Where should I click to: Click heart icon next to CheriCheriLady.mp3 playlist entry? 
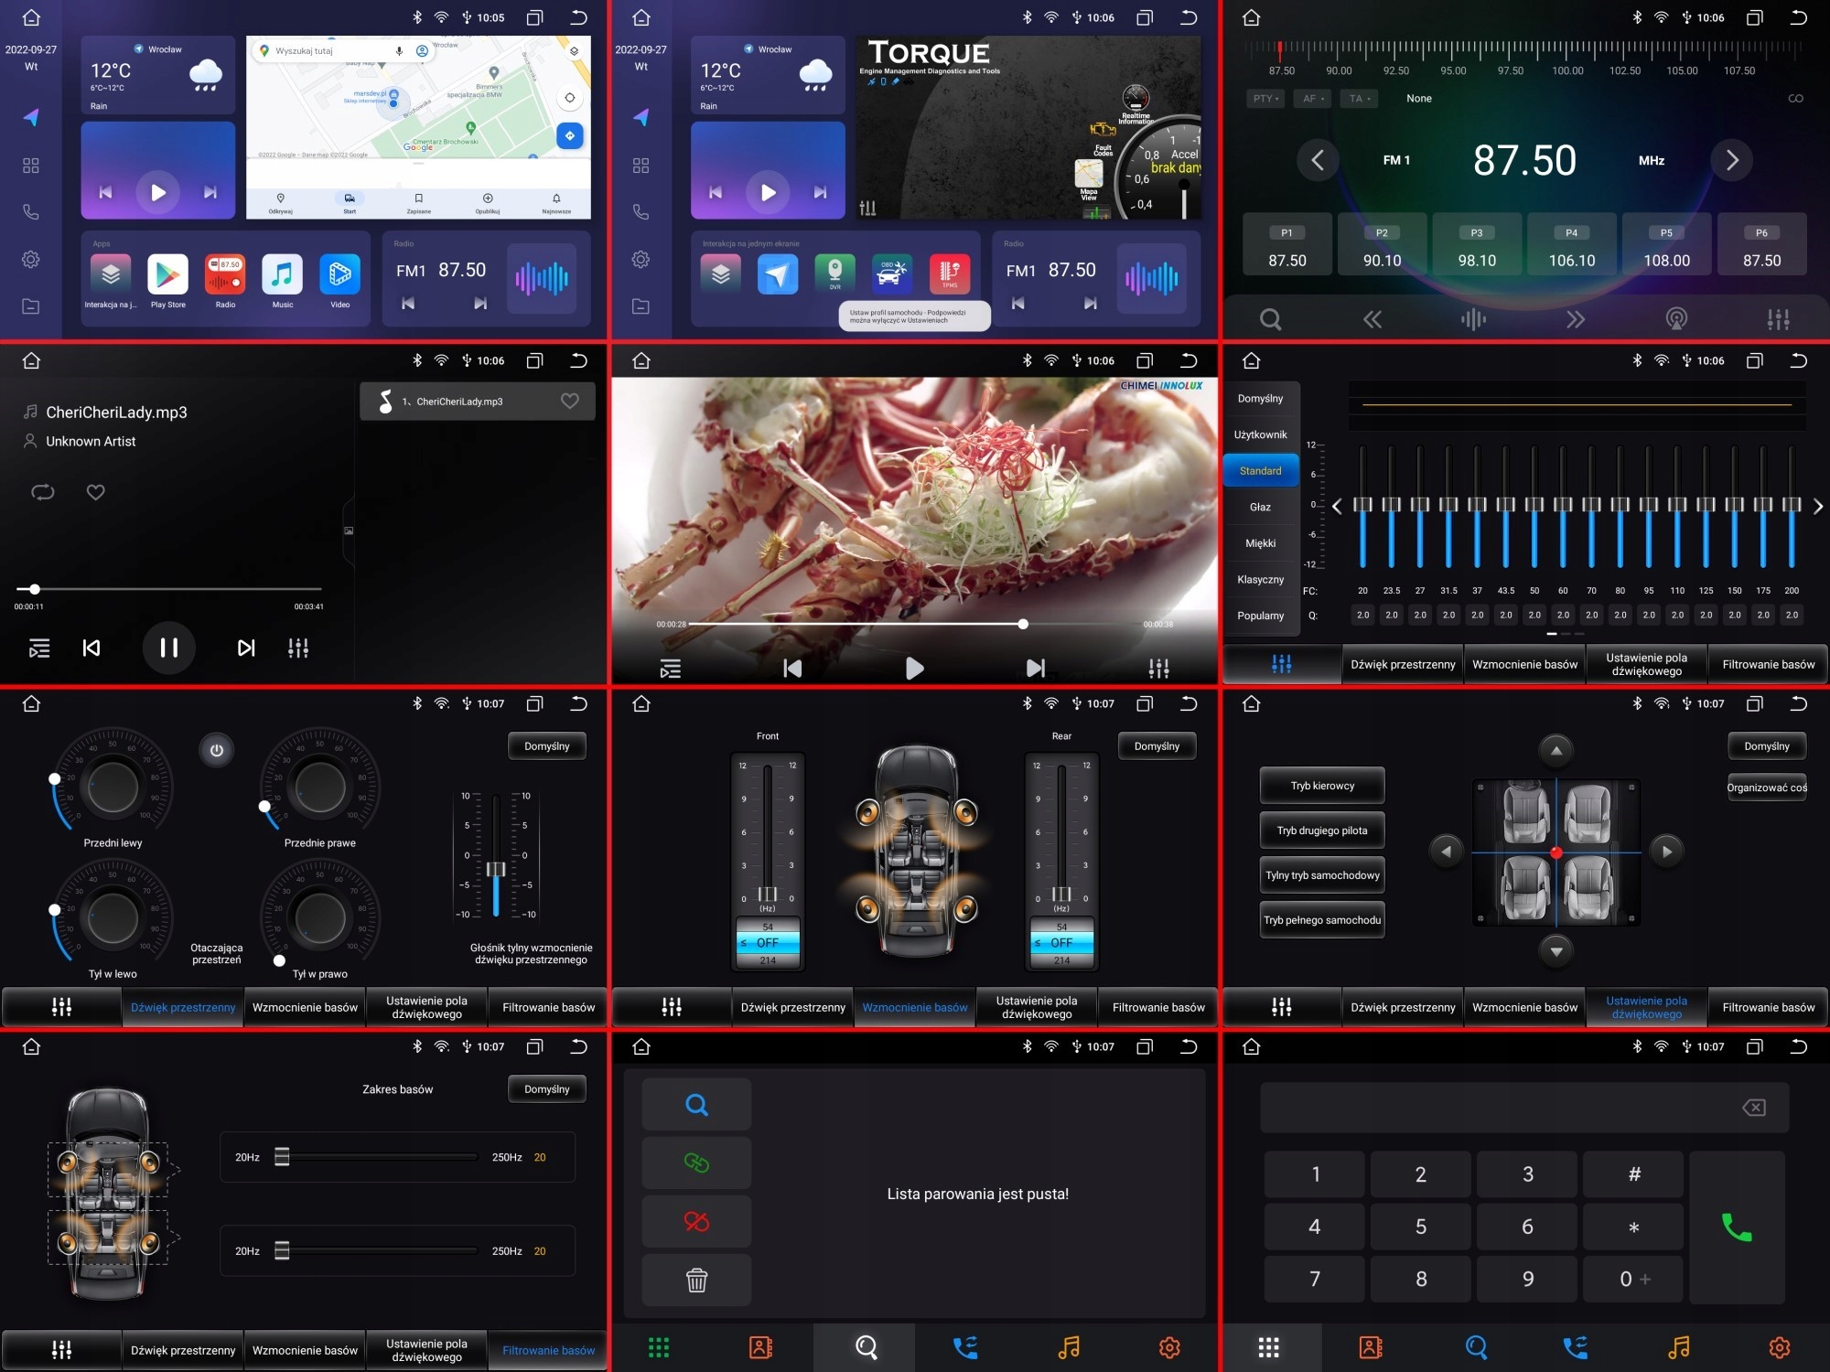coord(569,401)
